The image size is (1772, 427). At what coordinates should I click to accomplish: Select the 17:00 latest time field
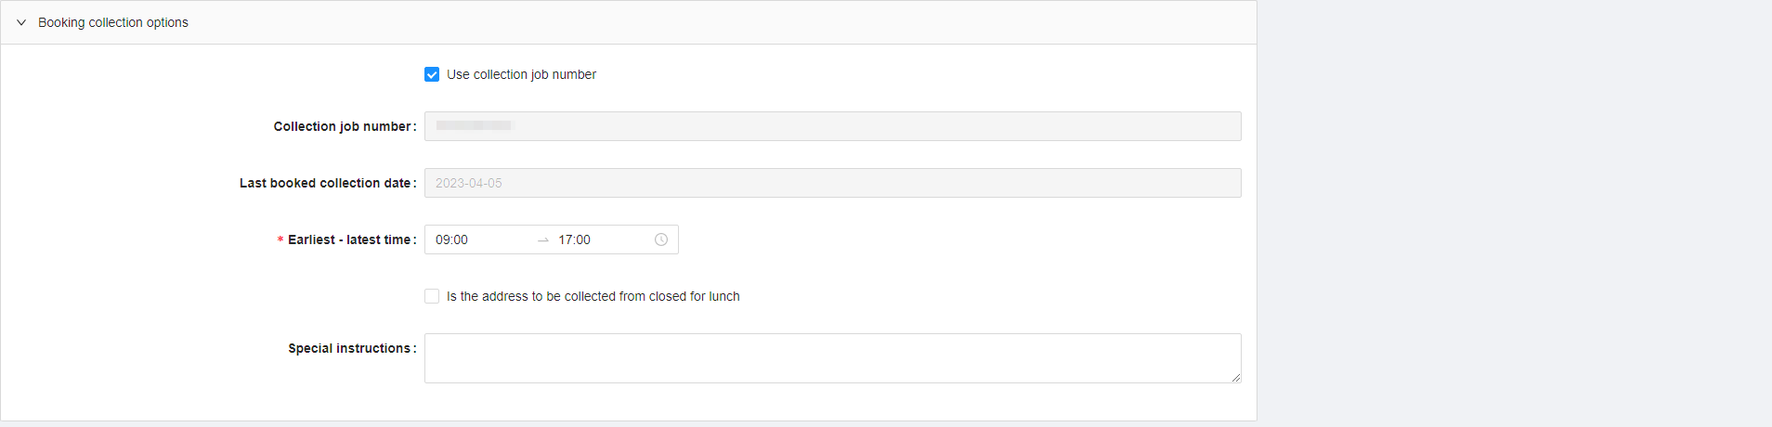(x=602, y=239)
